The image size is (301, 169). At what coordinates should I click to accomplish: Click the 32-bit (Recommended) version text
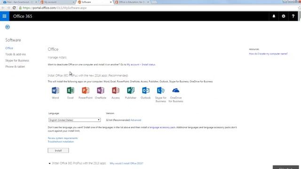click(118, 120)
